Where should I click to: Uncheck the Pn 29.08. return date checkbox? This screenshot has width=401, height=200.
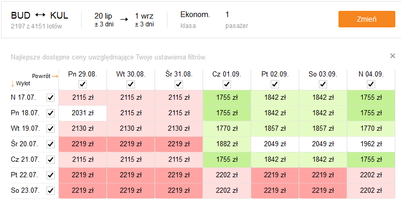(x=83, y=84)
